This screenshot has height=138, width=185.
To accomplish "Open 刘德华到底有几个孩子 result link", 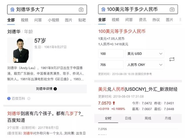I will point(45,117).
